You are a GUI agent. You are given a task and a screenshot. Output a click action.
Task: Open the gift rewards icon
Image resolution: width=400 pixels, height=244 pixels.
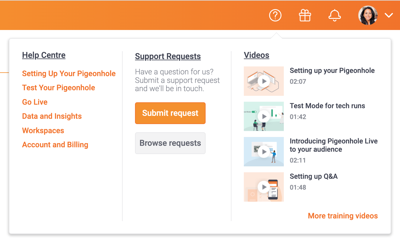tap(305, 15)
